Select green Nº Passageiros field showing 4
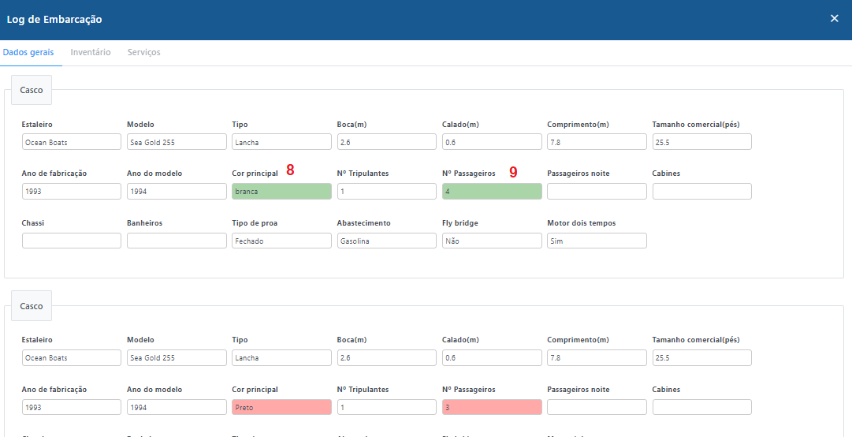Viewport: 852px width, 437px height. (x=492, y=192)
